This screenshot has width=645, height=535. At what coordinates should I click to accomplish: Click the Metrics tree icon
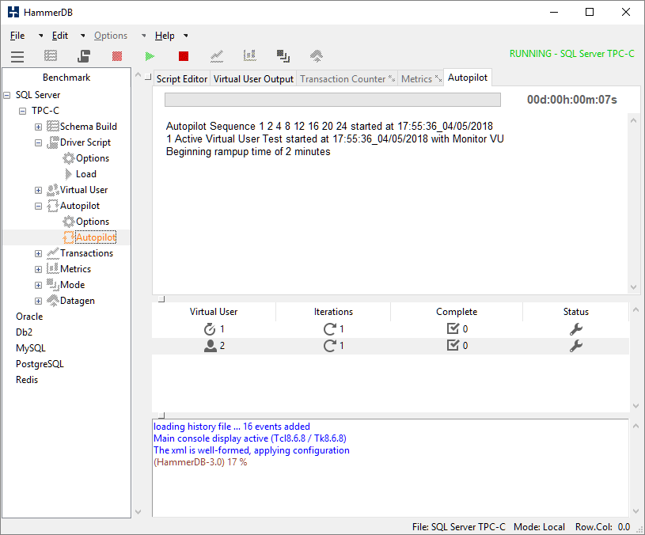pyautogui.click(x=53, y=269)
